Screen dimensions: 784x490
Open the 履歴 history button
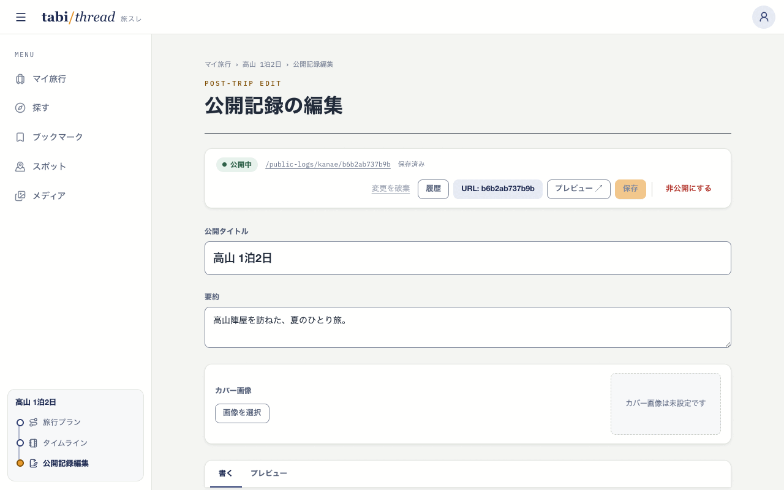(433, 189)
